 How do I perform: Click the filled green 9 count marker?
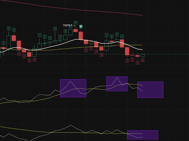81,27
